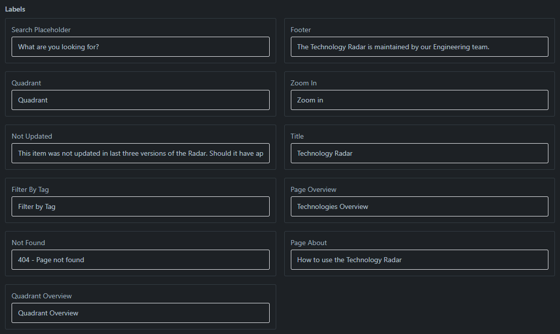560x334 pixels.
Task: Focus the Page Overview text box
Action: [x=419, y=206]
